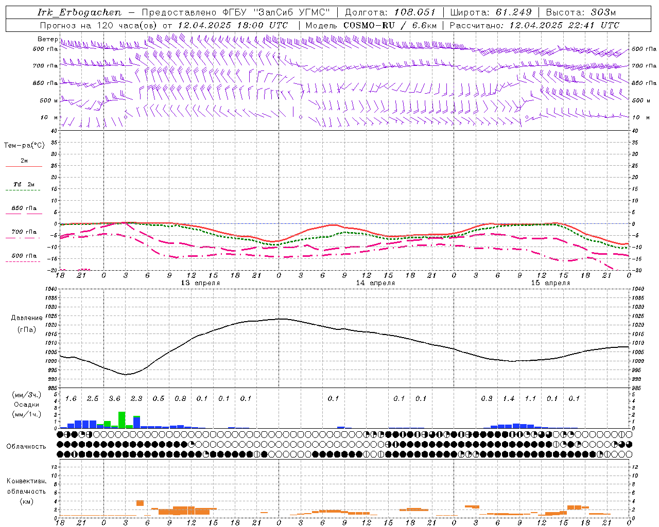The height and width of the screenshot is (527, 659).
Task: Select the "Облачность" cloud cover label
Action: pyautogui.click(x=26, y=447)
